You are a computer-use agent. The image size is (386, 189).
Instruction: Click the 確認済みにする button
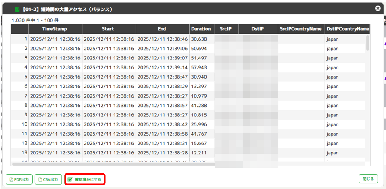[x=85, y=179]
